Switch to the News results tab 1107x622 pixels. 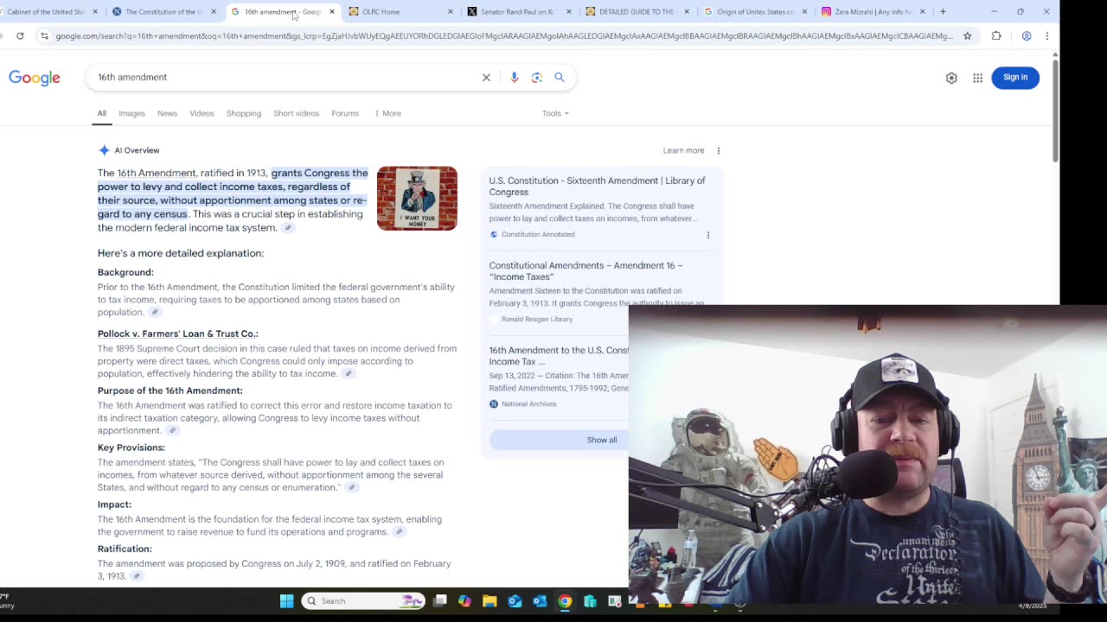point(167,113)
